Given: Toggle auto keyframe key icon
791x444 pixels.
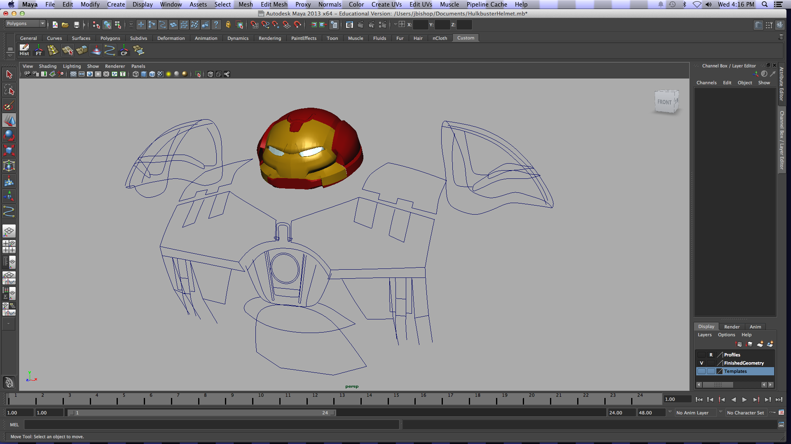Looking at the screenshot, I should tap(772, 412).
